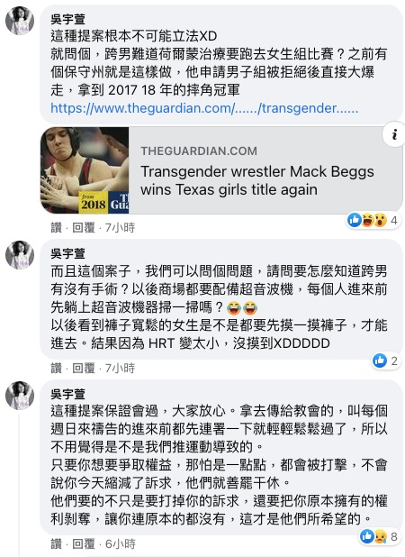Reply to the first comment with 回覆

point(84,227)
